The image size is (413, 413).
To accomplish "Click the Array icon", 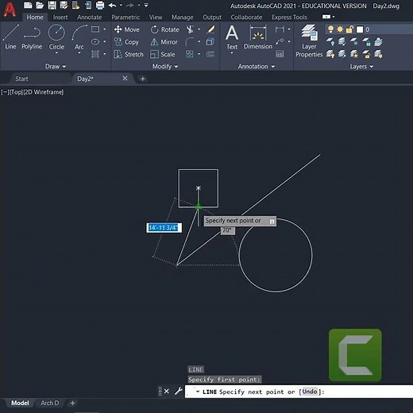I will 190,54.
